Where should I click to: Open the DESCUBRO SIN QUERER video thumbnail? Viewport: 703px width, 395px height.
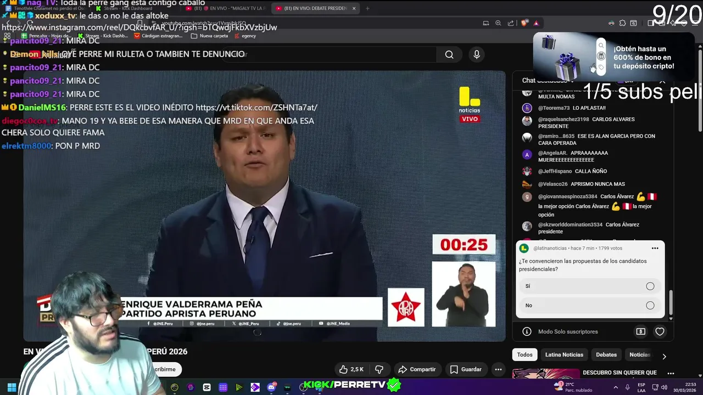click(545, 374)
